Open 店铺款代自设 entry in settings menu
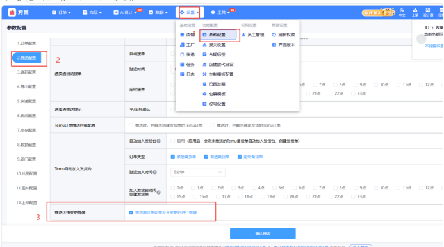The image size is (444, 247). point(218,65)
